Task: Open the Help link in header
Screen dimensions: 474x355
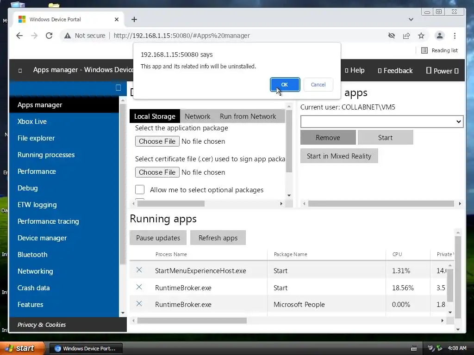Action: (355, 70)
